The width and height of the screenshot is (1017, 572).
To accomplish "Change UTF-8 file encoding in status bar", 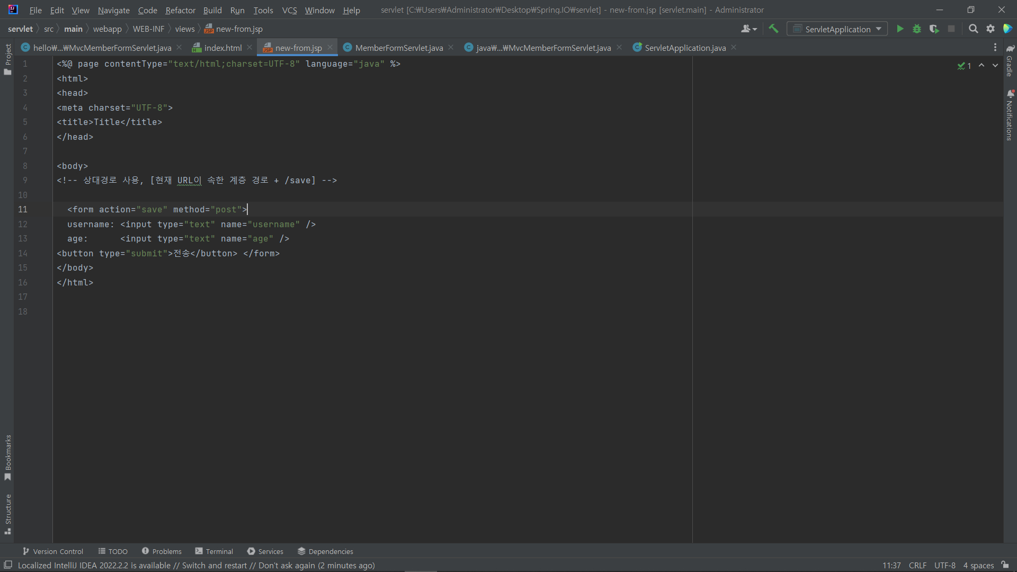I will tap(944, 565).
